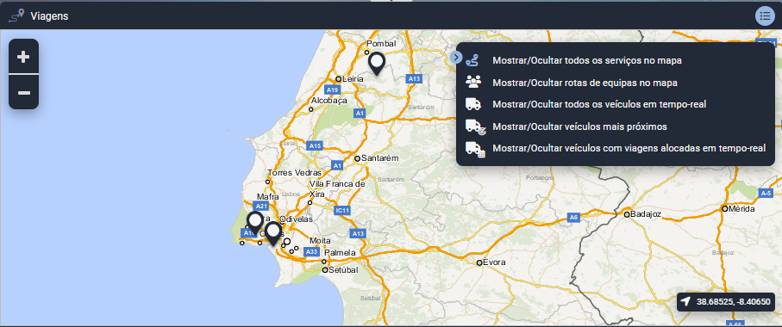Click the services route icon in menu
The width and height of the screenshot is (782, 327).
(472, 61)
